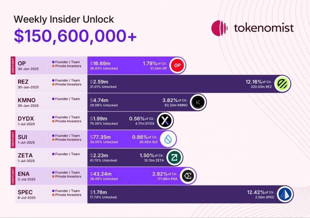This screenshot has height=218, width=310.
Task: Click the Weekly Insider Unlock heading
Action: [x=64, y=19]
